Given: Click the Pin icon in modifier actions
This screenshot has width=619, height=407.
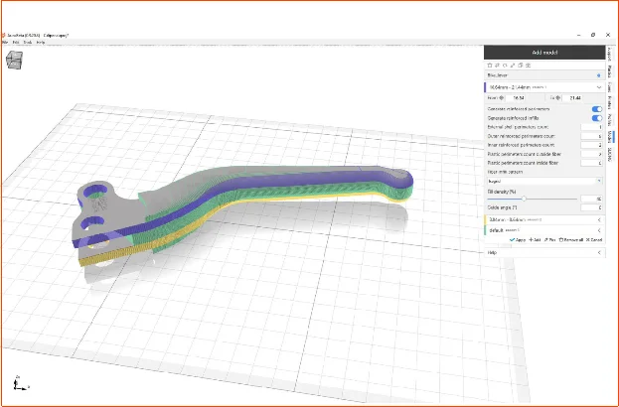Looking at the screenshot, I should tap(547, 239).
